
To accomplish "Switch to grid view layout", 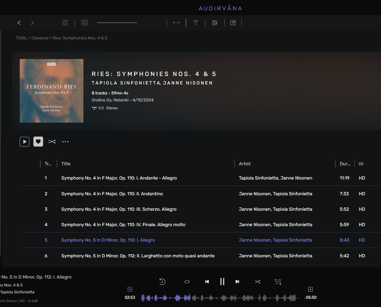I will coord(65,23).
